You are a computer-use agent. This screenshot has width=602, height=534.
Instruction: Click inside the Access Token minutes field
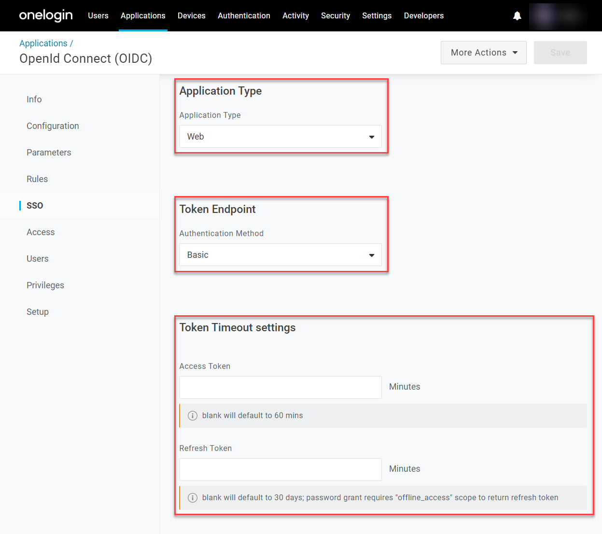pos(280,387)
